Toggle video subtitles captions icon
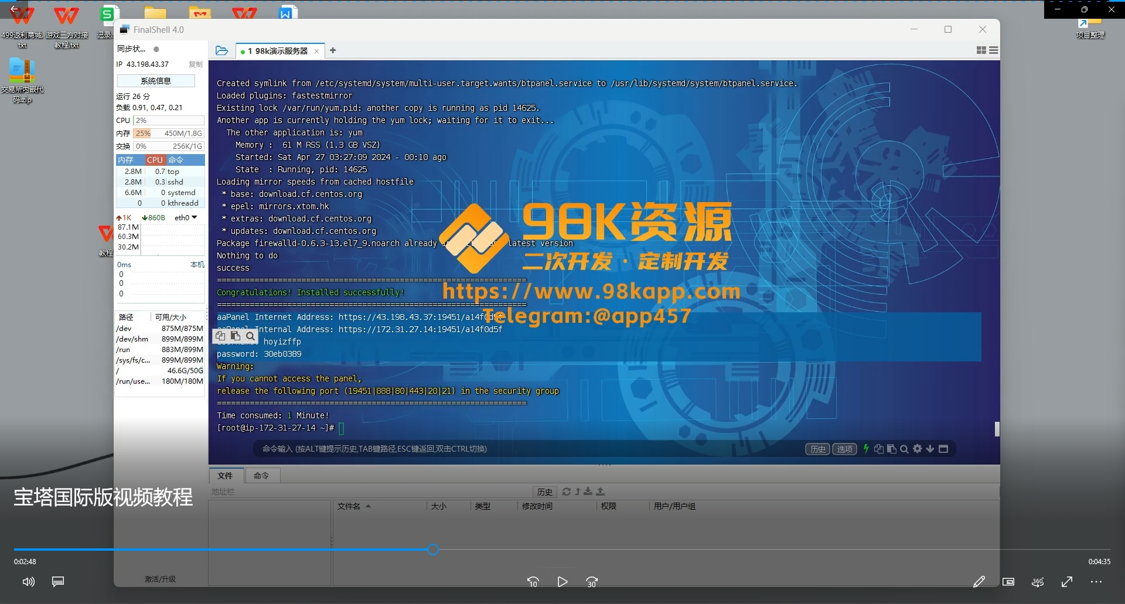1125x604 pixels. tap(58, 582)
